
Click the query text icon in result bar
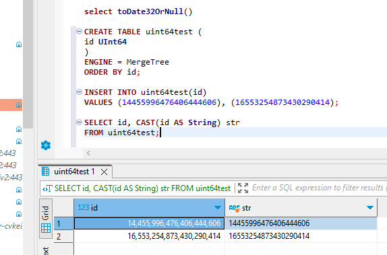tap(47, 188)
